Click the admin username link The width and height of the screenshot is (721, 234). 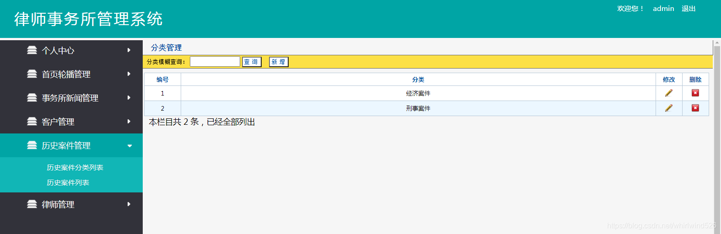tap(663, 8)
